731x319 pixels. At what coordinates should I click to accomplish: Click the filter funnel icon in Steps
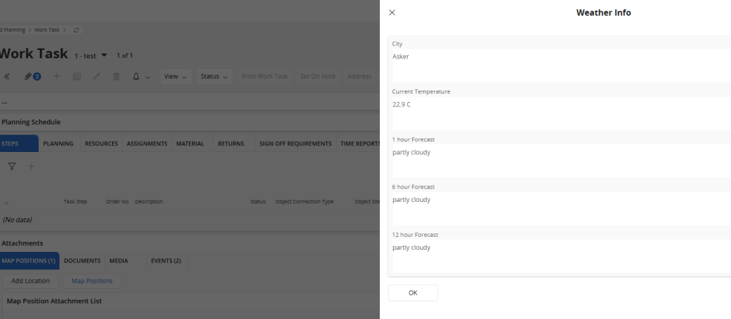(12, 166)
